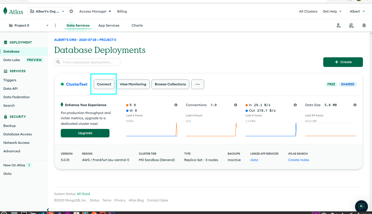Image resolution: width=372 pixels, height=214 pixels.
Task: Open Database Access in the sidebar
Action: tap(18, 134)
